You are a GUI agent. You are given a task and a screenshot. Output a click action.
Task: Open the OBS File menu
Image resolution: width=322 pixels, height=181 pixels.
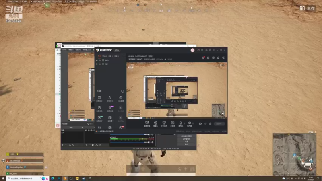click(64, 49)
